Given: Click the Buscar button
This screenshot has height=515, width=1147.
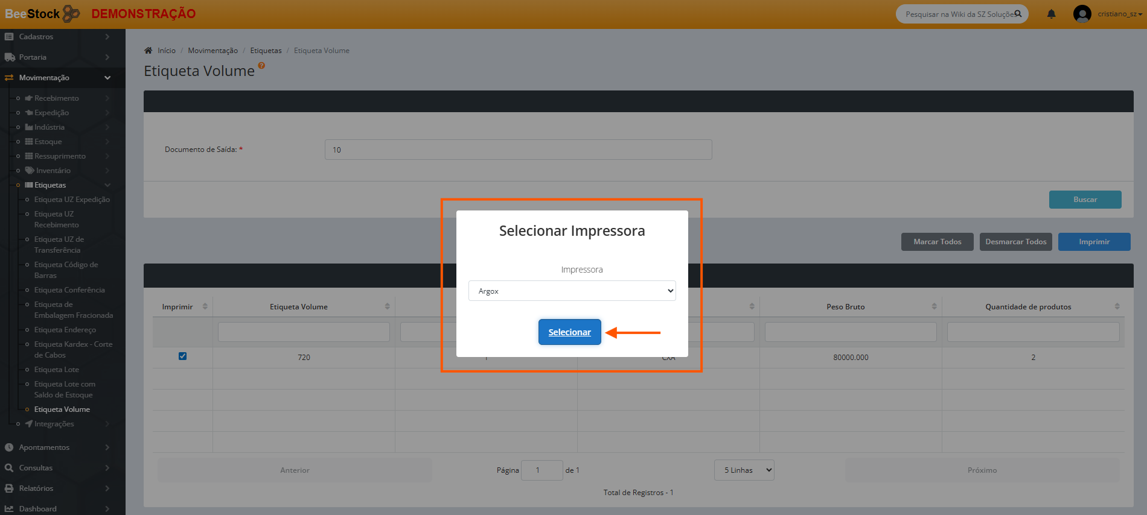Looking at the screenshot, I should pyautogui.click(x=1085, y=200).
